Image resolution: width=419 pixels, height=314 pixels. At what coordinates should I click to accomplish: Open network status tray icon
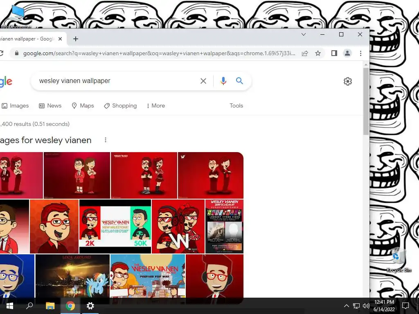[356, 306]
